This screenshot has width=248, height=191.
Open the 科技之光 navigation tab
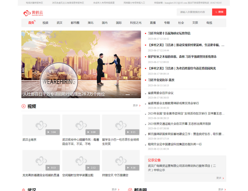[135, 23]
